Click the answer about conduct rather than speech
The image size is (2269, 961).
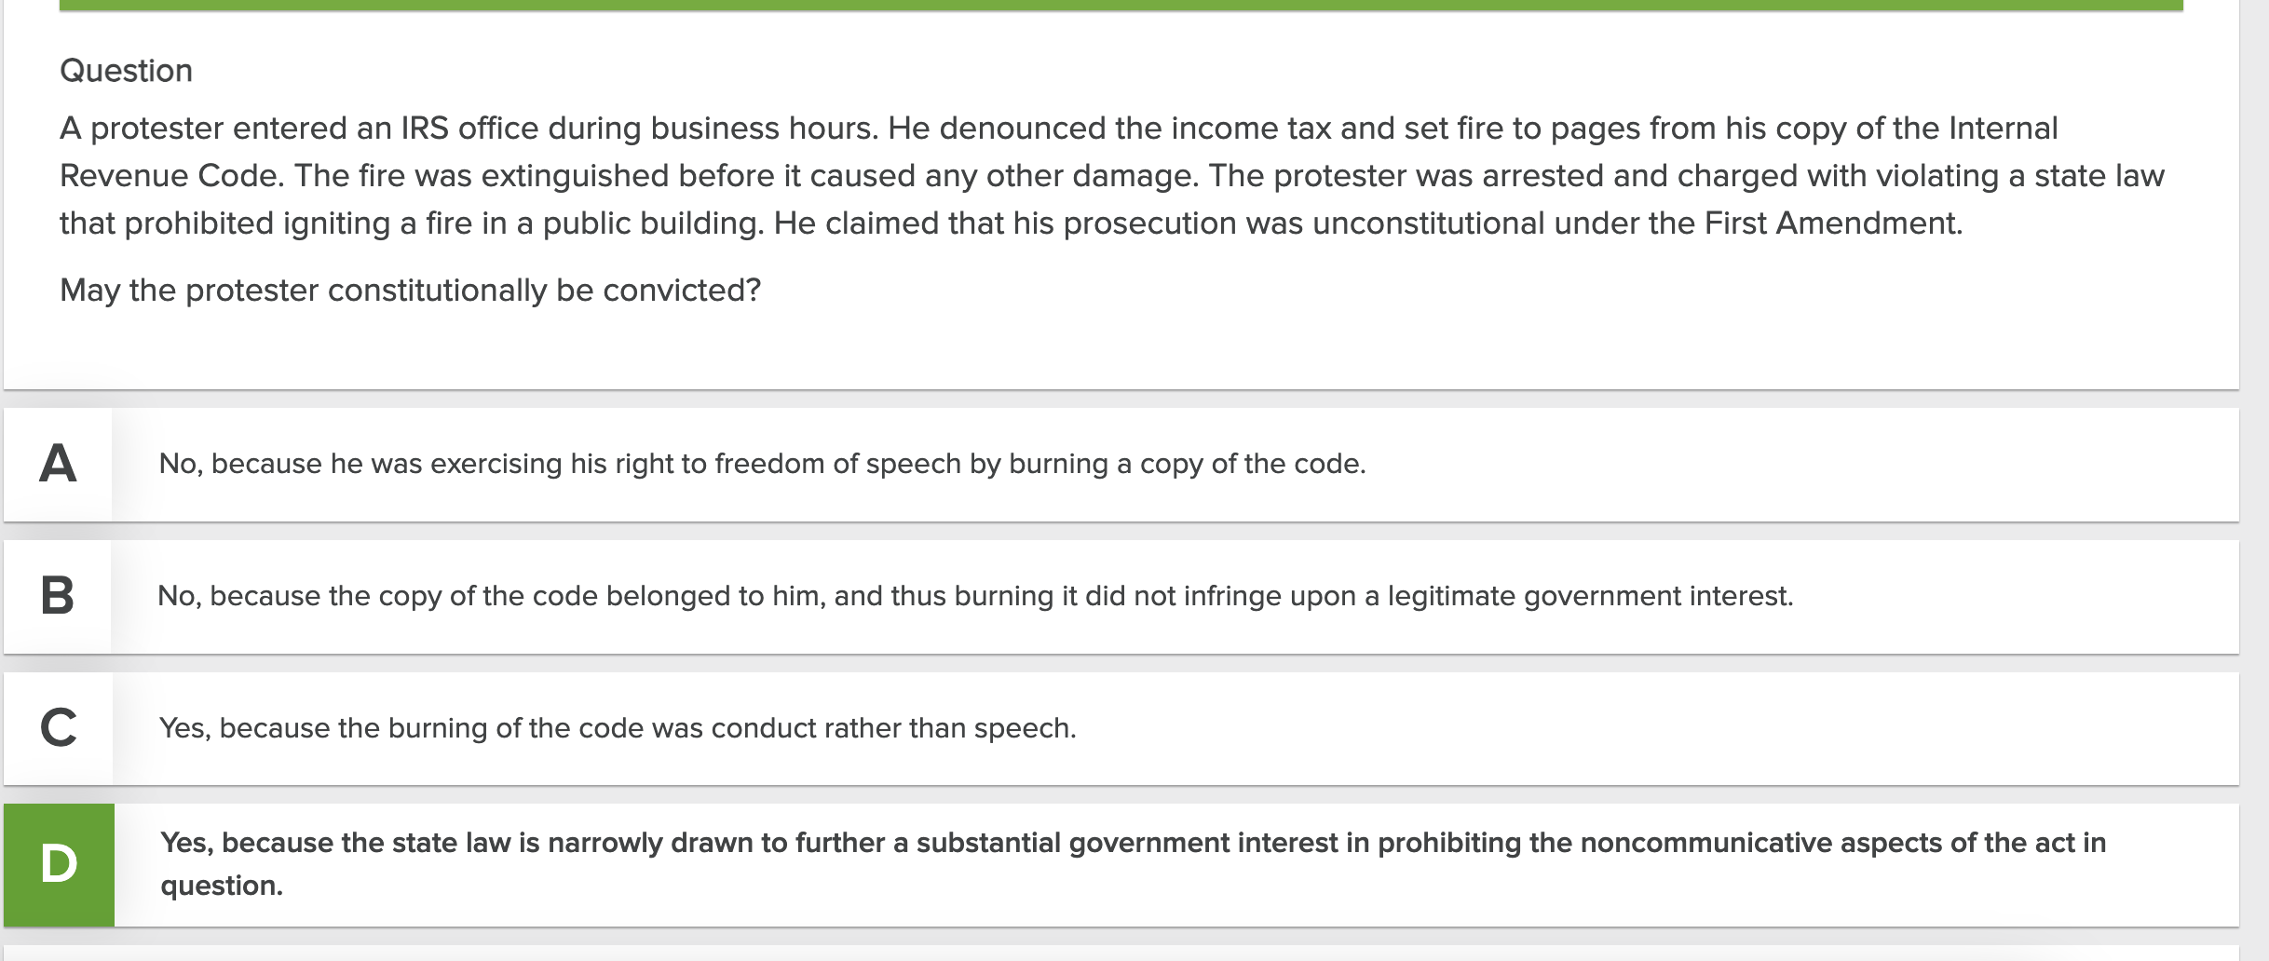(x=618, y=727)
